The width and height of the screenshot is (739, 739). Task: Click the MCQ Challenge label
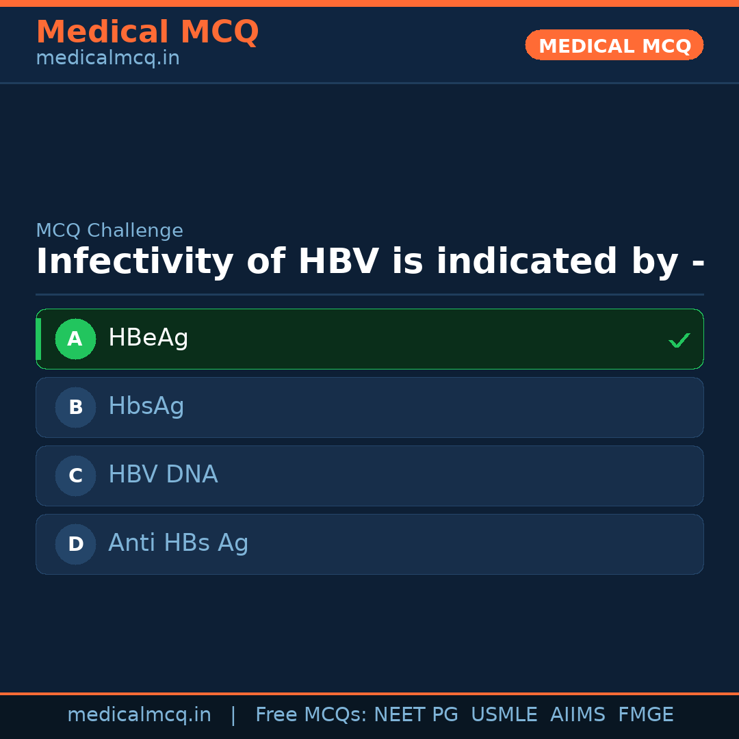tap(109, 231)
